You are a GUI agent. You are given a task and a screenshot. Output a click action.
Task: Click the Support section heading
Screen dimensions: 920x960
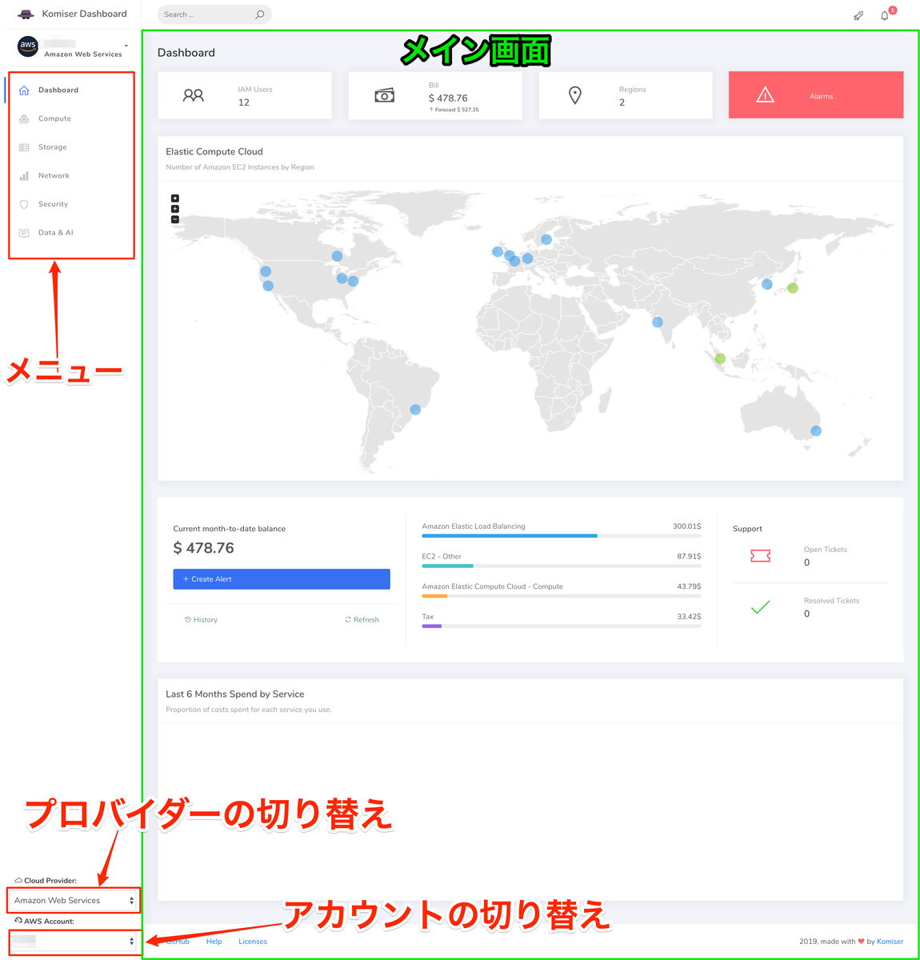click(747, 529)
